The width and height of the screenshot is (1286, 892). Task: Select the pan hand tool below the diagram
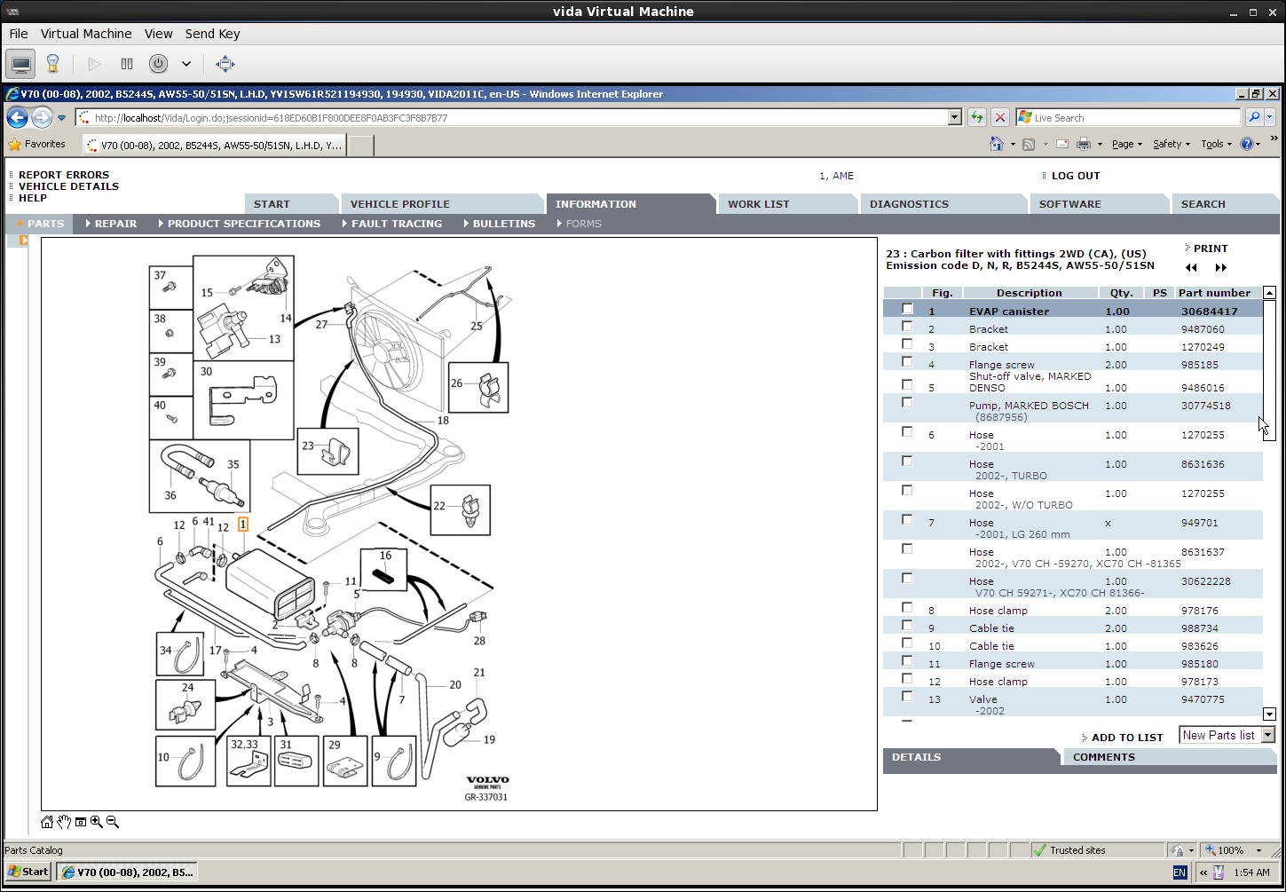point(64,822)
